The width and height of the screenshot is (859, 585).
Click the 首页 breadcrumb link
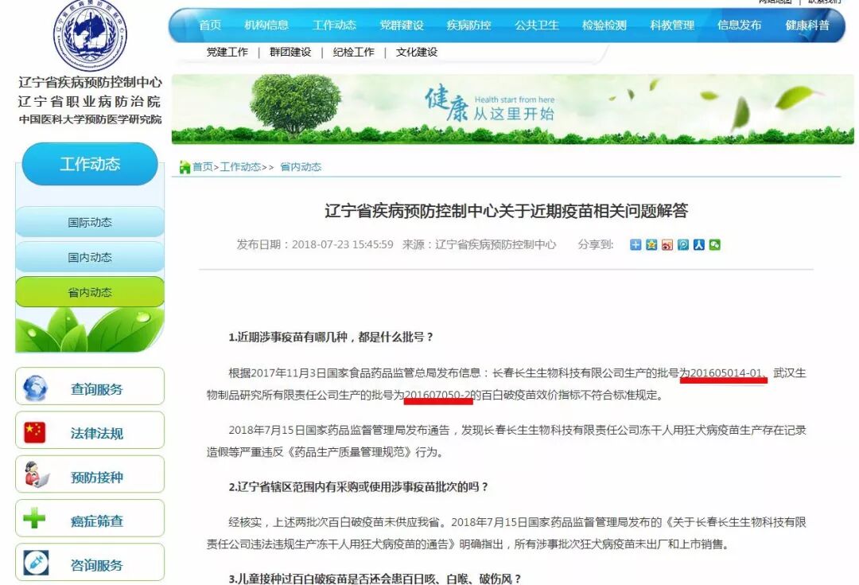(202, 166)
